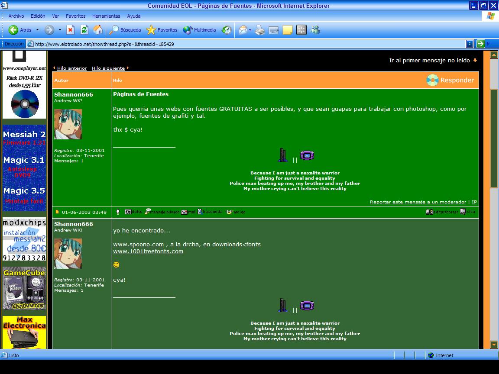Click the vertical scrollbar down arrow

pos(494,345)
